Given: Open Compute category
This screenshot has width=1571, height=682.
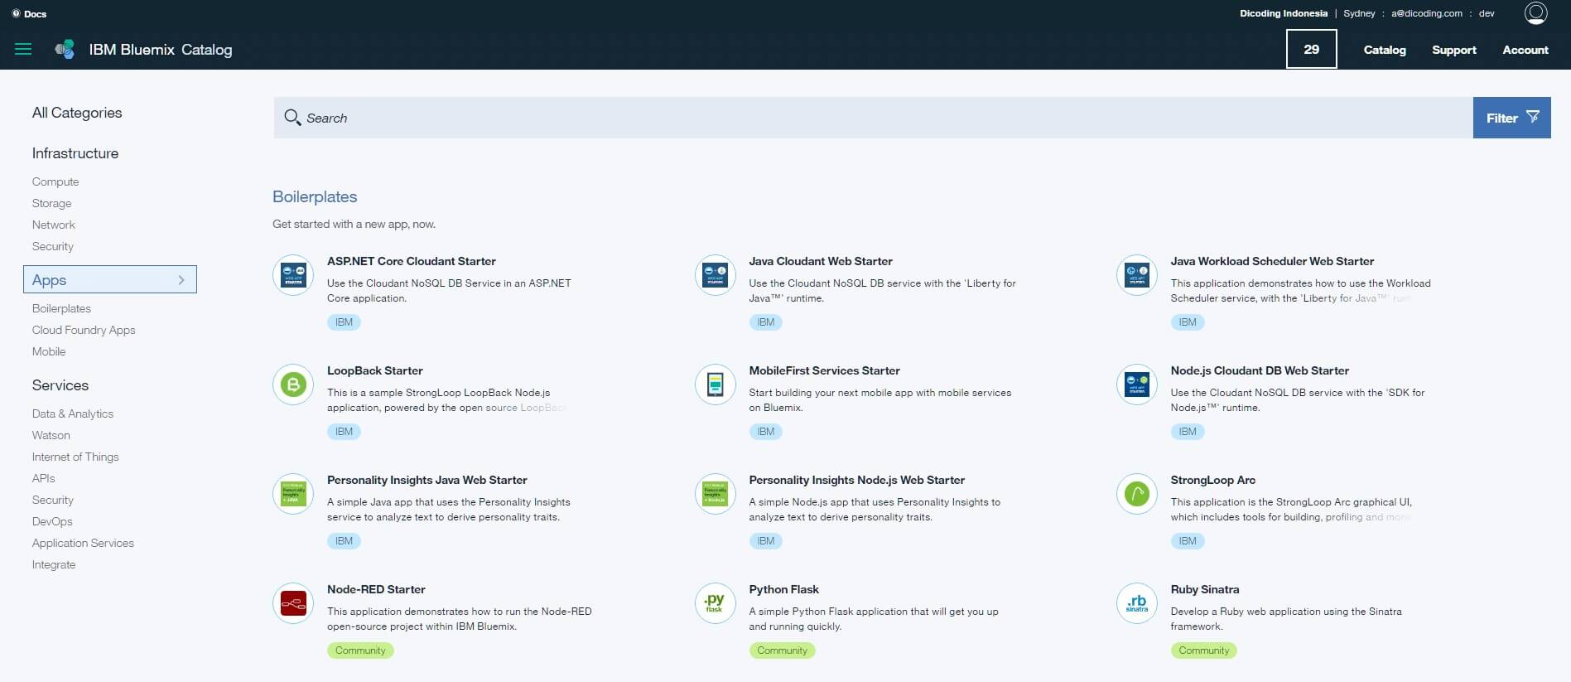Looking at the screenshot, I should tap(55, 181).
